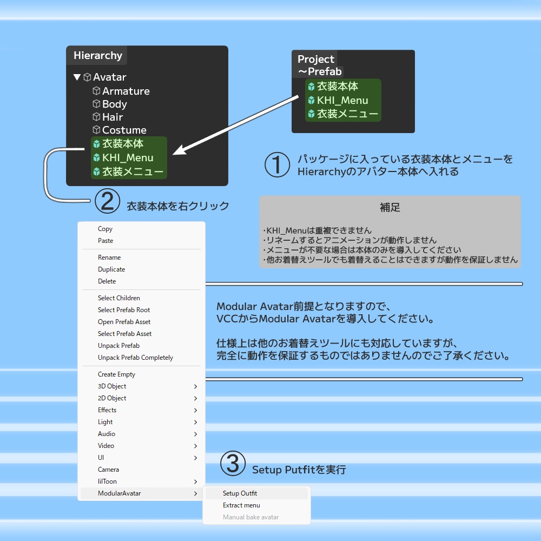This screenshot has width=541, height=541.
Task: Select the Project tab
Action: click(316, 59)
